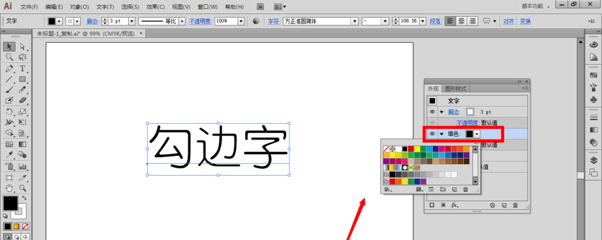This screenshot has height=240, width=602.
Task: Select the Line Segment tool
Action: click(x=9, y=79)
